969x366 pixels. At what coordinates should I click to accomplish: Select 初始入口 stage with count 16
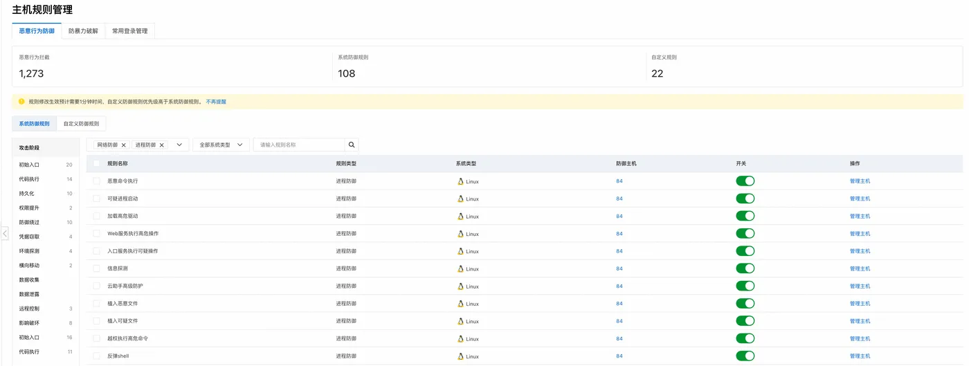coord(46,337)
